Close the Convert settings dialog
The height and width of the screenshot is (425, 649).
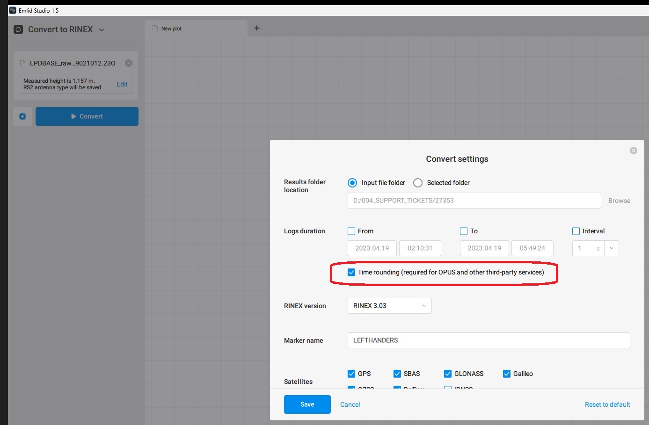click(634, 151)
